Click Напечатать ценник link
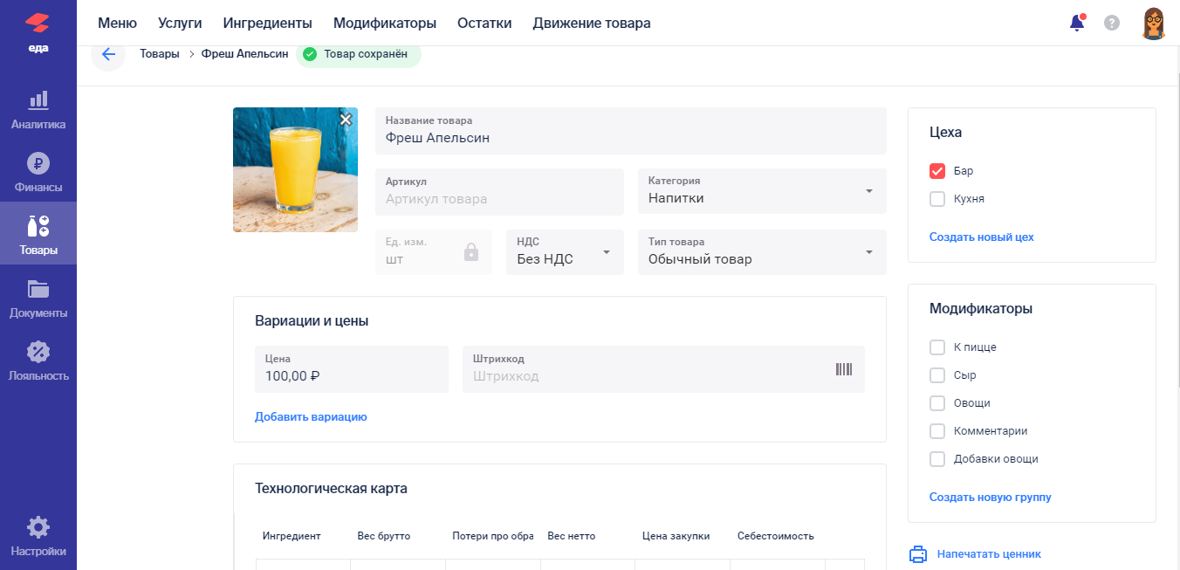The image size is (1180, 570). [989, 554]
